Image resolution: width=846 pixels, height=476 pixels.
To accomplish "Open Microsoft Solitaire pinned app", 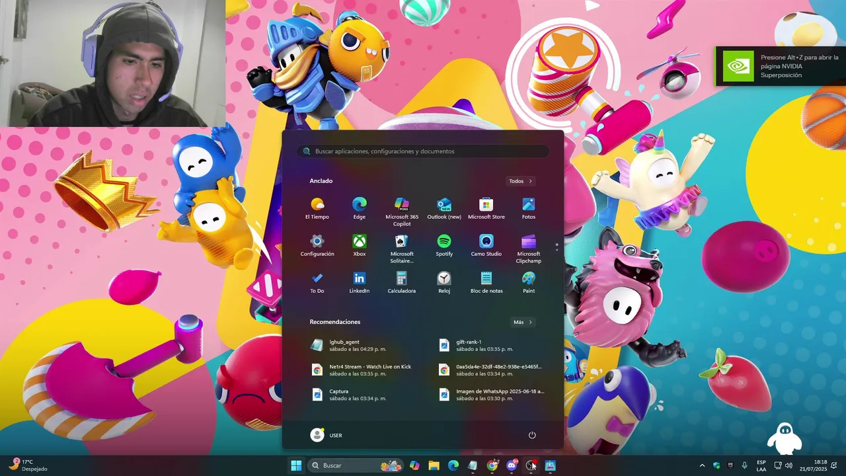I will (x=402, y=249).
